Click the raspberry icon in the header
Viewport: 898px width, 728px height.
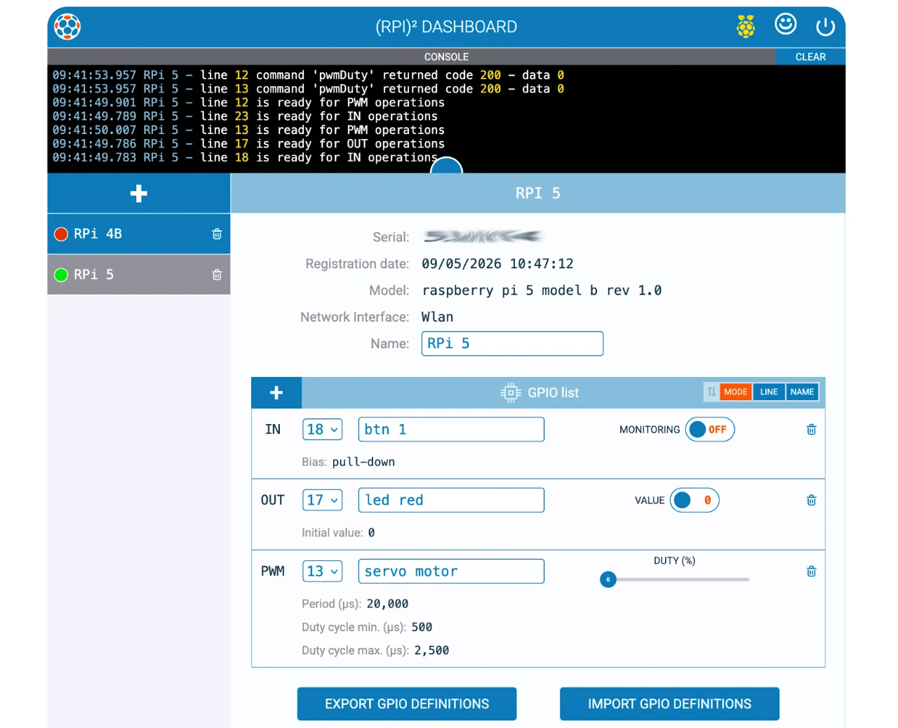(x=746, y=27)
